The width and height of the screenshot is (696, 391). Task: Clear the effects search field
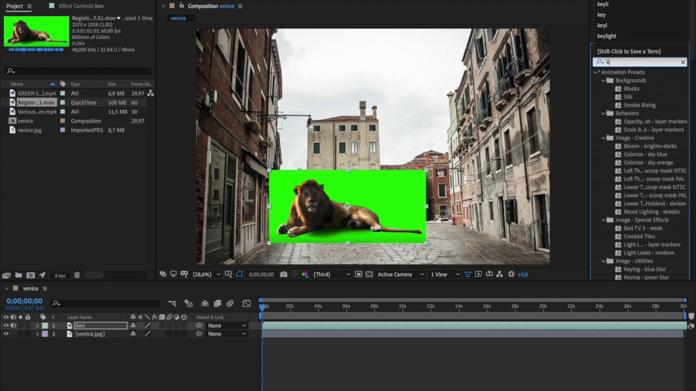[683, 62]
